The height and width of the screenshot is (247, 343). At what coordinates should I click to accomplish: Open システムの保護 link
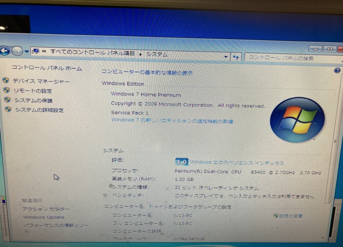[33, 100]
